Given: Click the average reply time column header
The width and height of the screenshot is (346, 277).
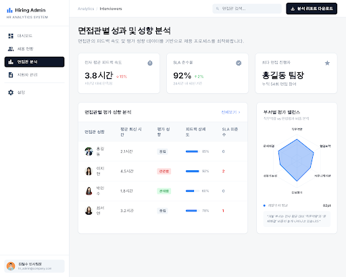Looking at the screenshot, I should tap(131, 132).
